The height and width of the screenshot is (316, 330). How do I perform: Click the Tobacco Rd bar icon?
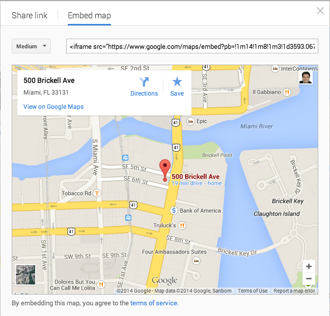(97, 193)
